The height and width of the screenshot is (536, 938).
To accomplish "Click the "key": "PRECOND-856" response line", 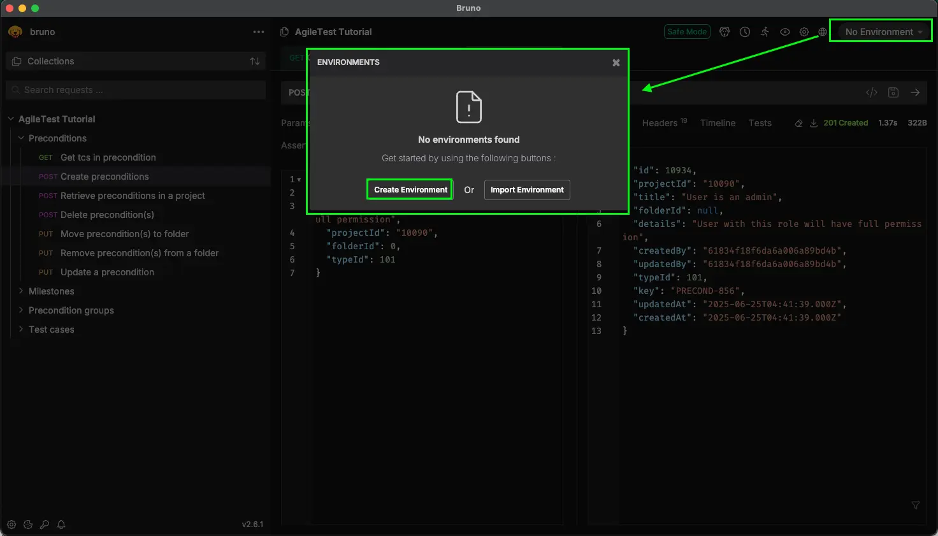I will (x=689, y=291).
